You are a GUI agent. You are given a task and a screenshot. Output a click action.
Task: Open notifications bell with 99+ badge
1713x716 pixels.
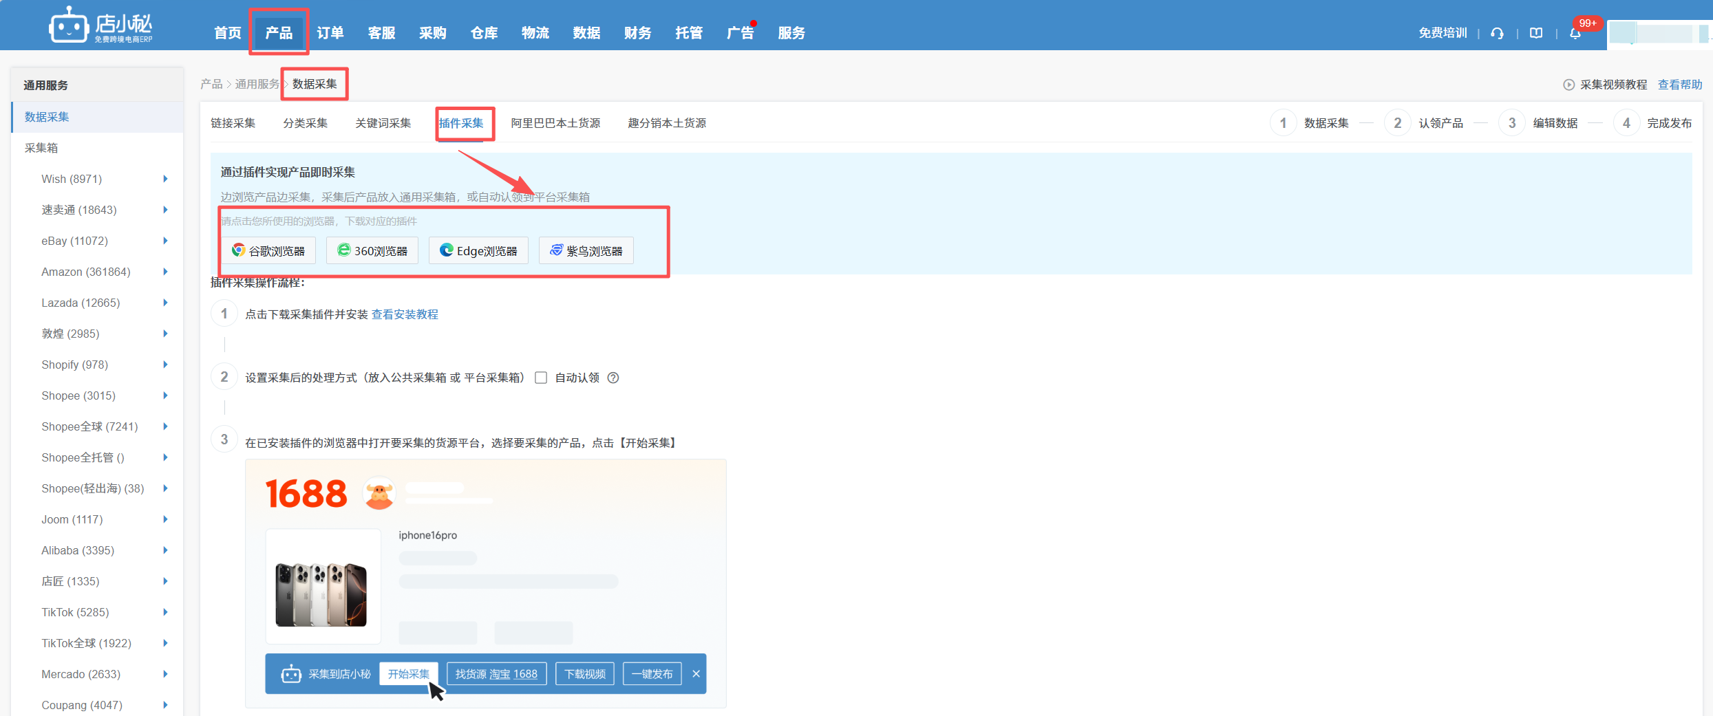[1575, 33]
